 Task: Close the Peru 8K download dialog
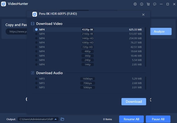pyautogui.click(x=143, y=15)
